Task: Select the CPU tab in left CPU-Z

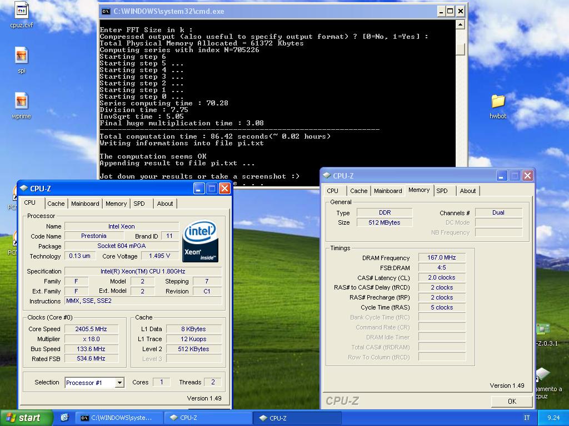Action: coord(30,203)
